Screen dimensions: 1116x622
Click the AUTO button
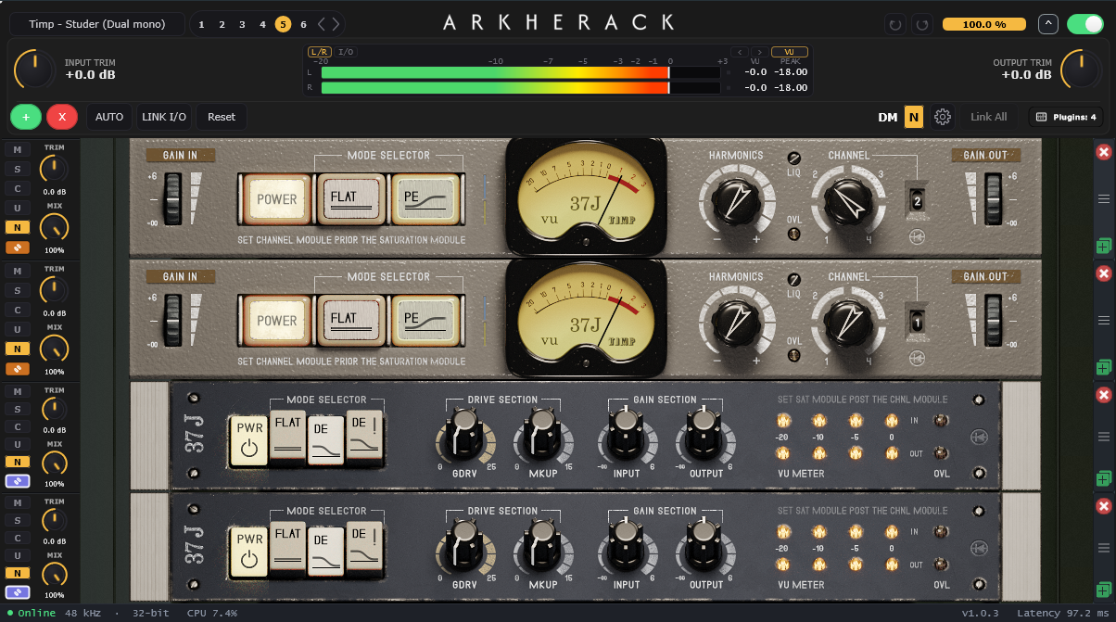pos(109,117)
